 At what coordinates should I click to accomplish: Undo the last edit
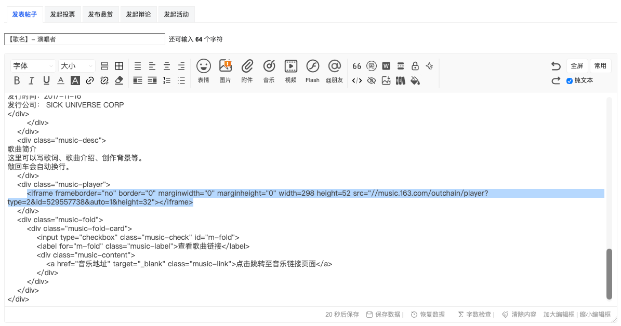[x=556, y=66]
